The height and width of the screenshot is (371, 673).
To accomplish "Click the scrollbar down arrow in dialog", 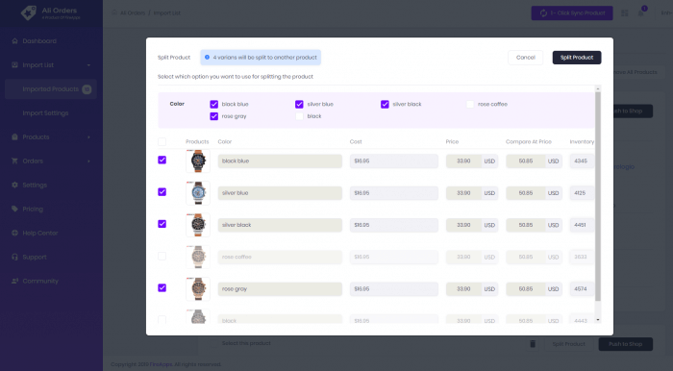I will (x=598, y=319).
